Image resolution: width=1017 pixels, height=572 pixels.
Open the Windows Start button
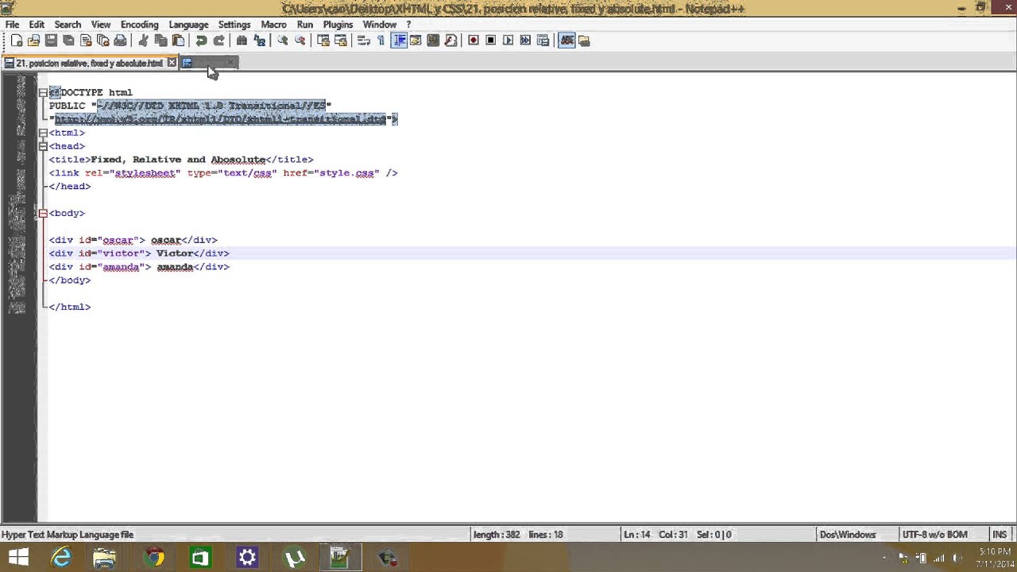[x=17, y=558]
